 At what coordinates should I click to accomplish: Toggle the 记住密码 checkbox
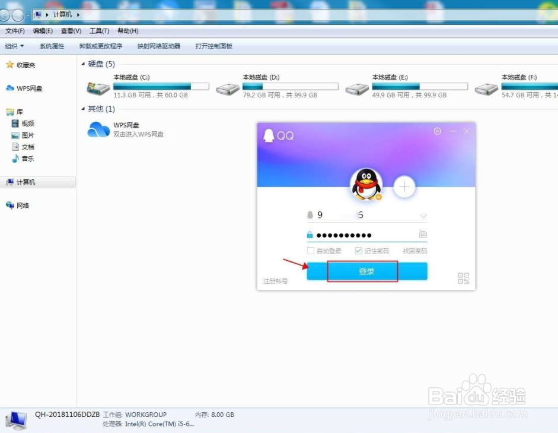pyautogui.click(x=358, y=251)
